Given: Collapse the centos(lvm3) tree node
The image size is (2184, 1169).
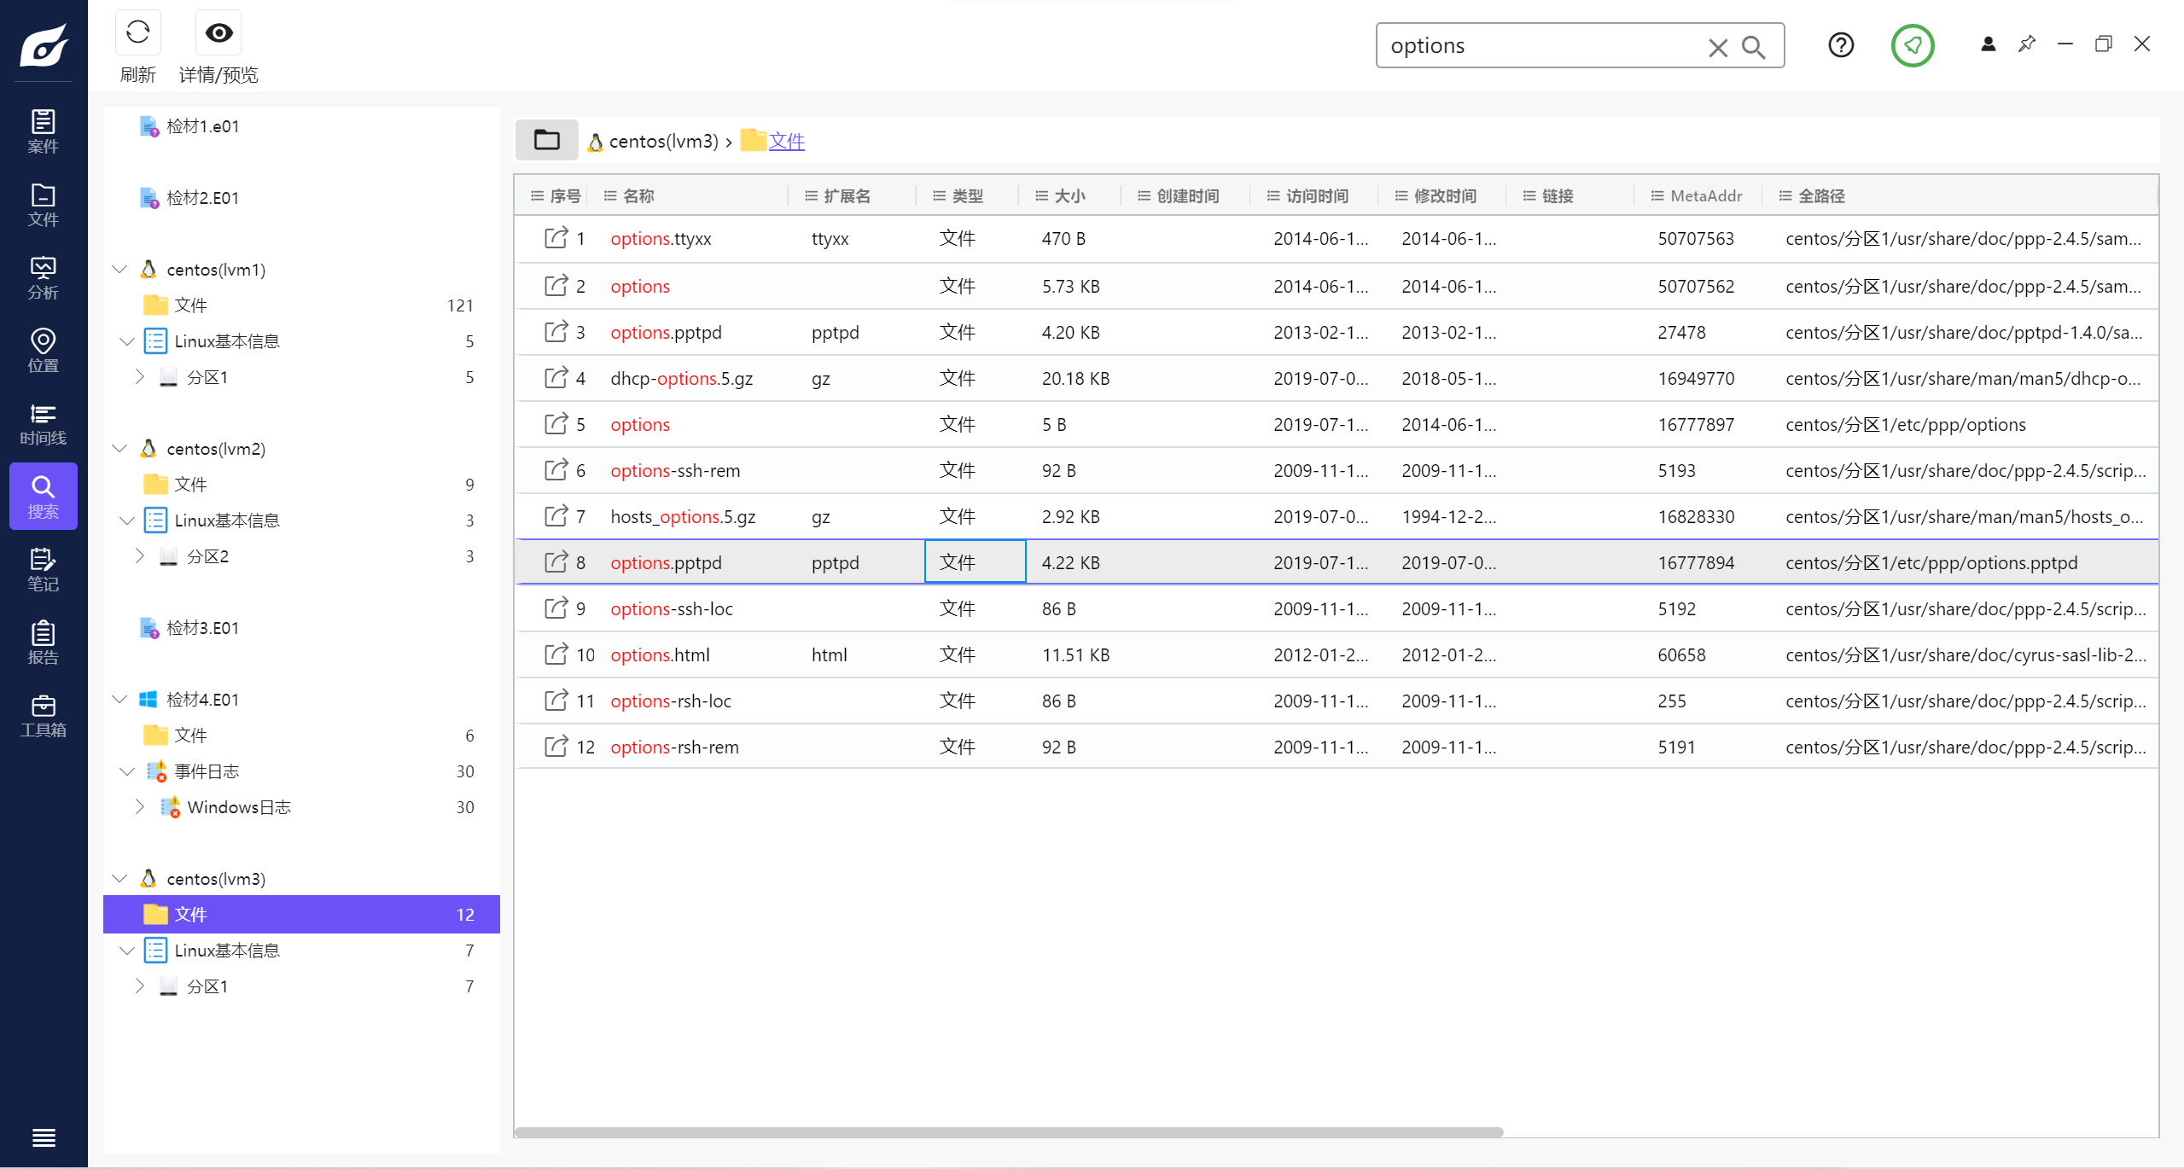Looking at the screenshot, I should click(120, 879).
